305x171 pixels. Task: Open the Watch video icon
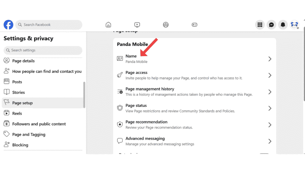pyautogui.click(x=137, y=25)
